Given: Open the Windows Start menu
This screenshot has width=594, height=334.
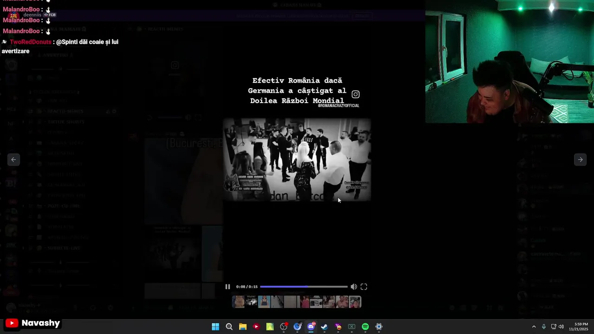Looking at the screenshot, I should [x=215, y=327].
